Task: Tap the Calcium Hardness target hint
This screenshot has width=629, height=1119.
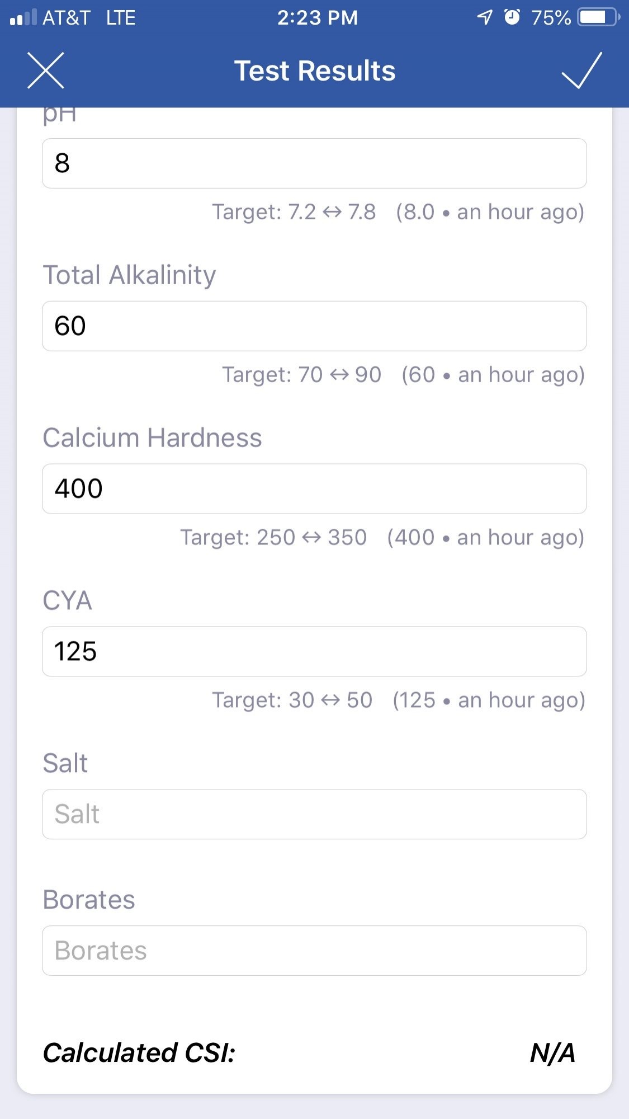Action: pos(273,538)
